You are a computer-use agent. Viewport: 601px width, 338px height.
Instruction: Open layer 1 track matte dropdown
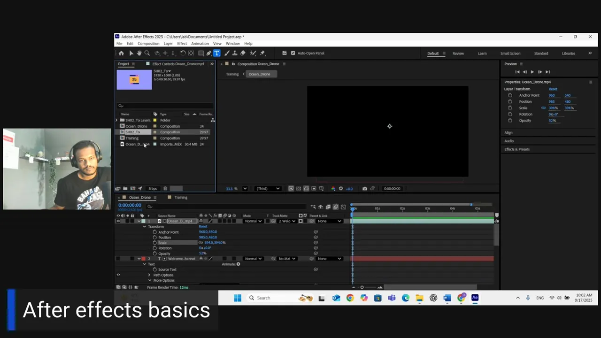tap(287, 221)
